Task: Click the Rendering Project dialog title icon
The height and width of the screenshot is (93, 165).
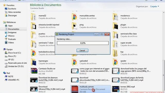Action: click(57, 34)
